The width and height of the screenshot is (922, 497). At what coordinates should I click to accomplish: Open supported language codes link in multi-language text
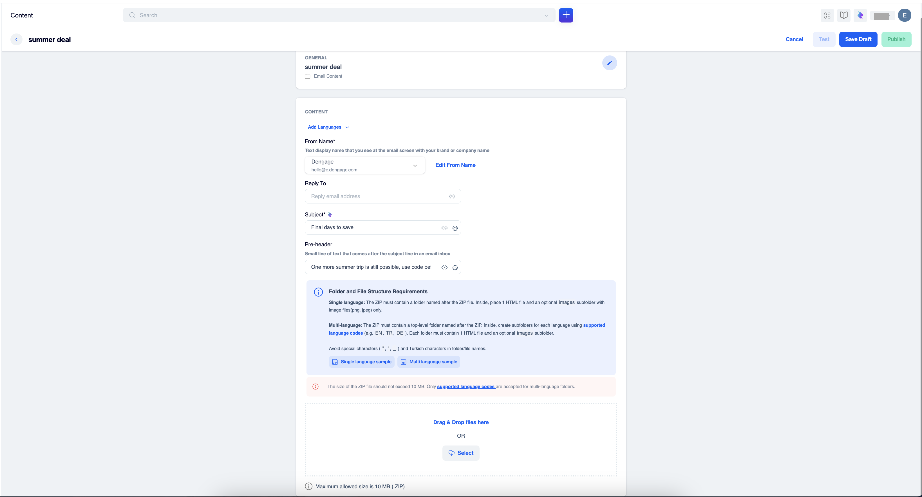pyautogui.click(x=594, y=325)
